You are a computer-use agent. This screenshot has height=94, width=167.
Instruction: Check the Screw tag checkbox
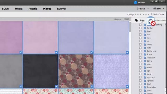[x=140, y=61]
